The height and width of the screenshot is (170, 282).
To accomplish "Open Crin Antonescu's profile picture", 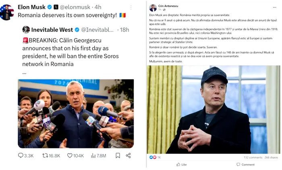I will tap(153, 8).
